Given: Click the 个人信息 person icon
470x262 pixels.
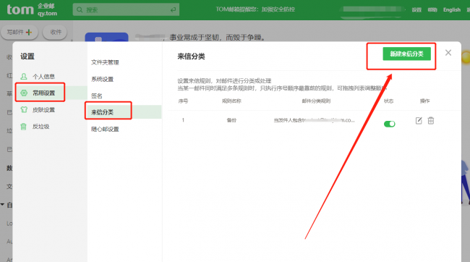Looking at the screenshot, I should pos(24,77).
